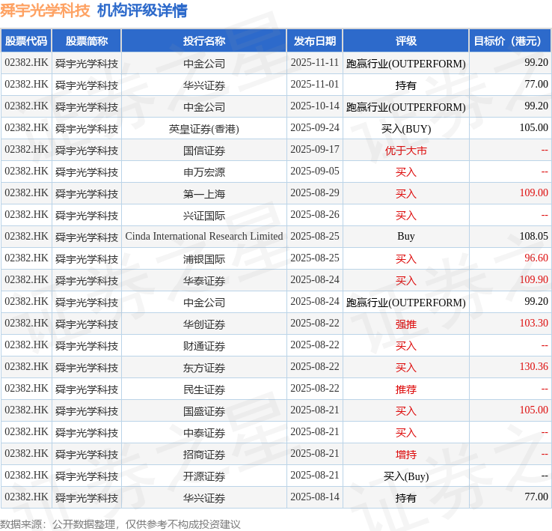This screenshot has width=552, height=531.
Task: Click the date 2025-11-11
Action: 315,62
